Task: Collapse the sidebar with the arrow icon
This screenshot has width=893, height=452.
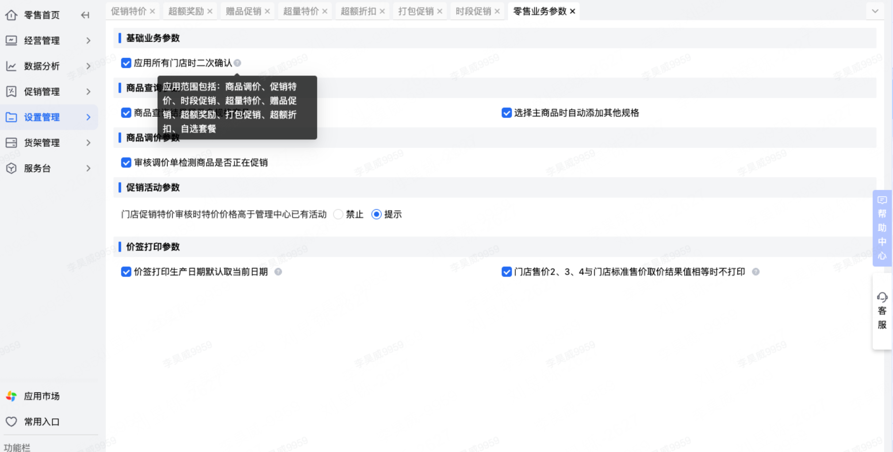Action: (85, 15)
